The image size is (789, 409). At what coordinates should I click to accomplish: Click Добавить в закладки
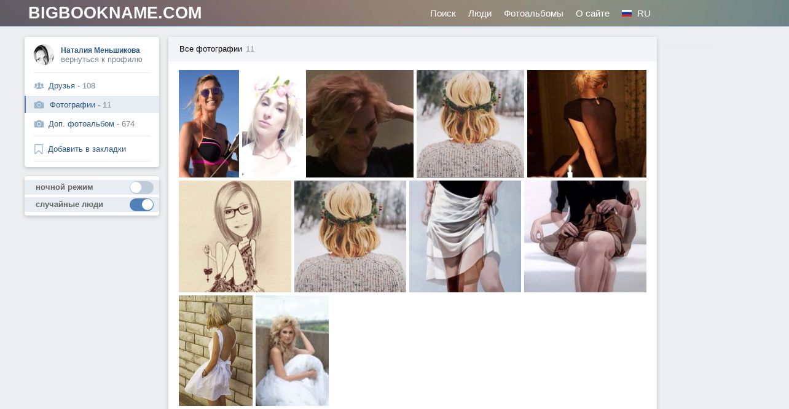point(87,149)
